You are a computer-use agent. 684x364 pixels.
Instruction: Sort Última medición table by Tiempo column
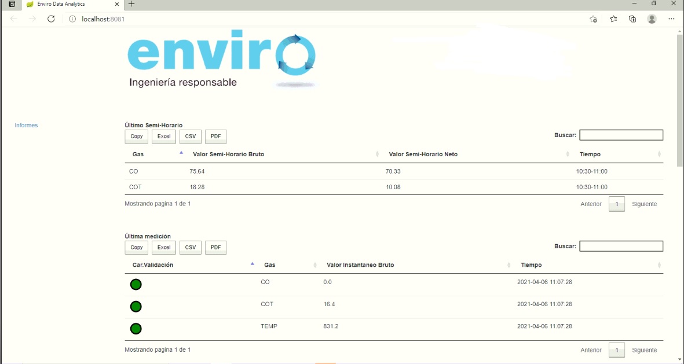[588, 265]
